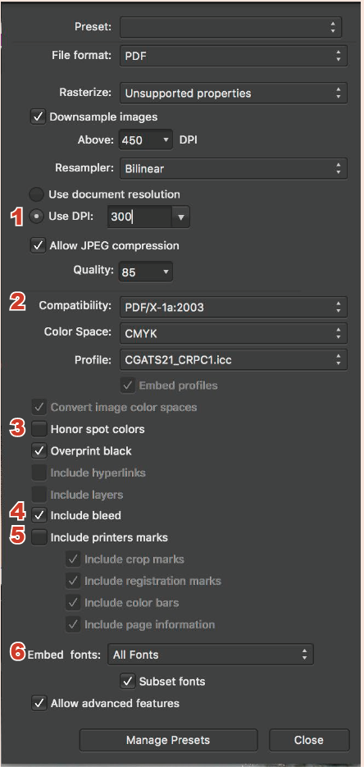Click the Manage Presets button
This screenshot has height=767, width=364.
(x=168, y=740)
